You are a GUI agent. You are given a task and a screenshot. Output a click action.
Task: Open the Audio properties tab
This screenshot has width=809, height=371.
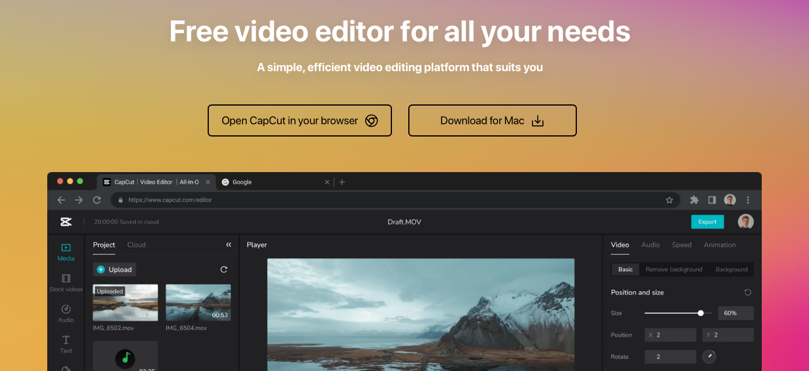coord(650,245)
